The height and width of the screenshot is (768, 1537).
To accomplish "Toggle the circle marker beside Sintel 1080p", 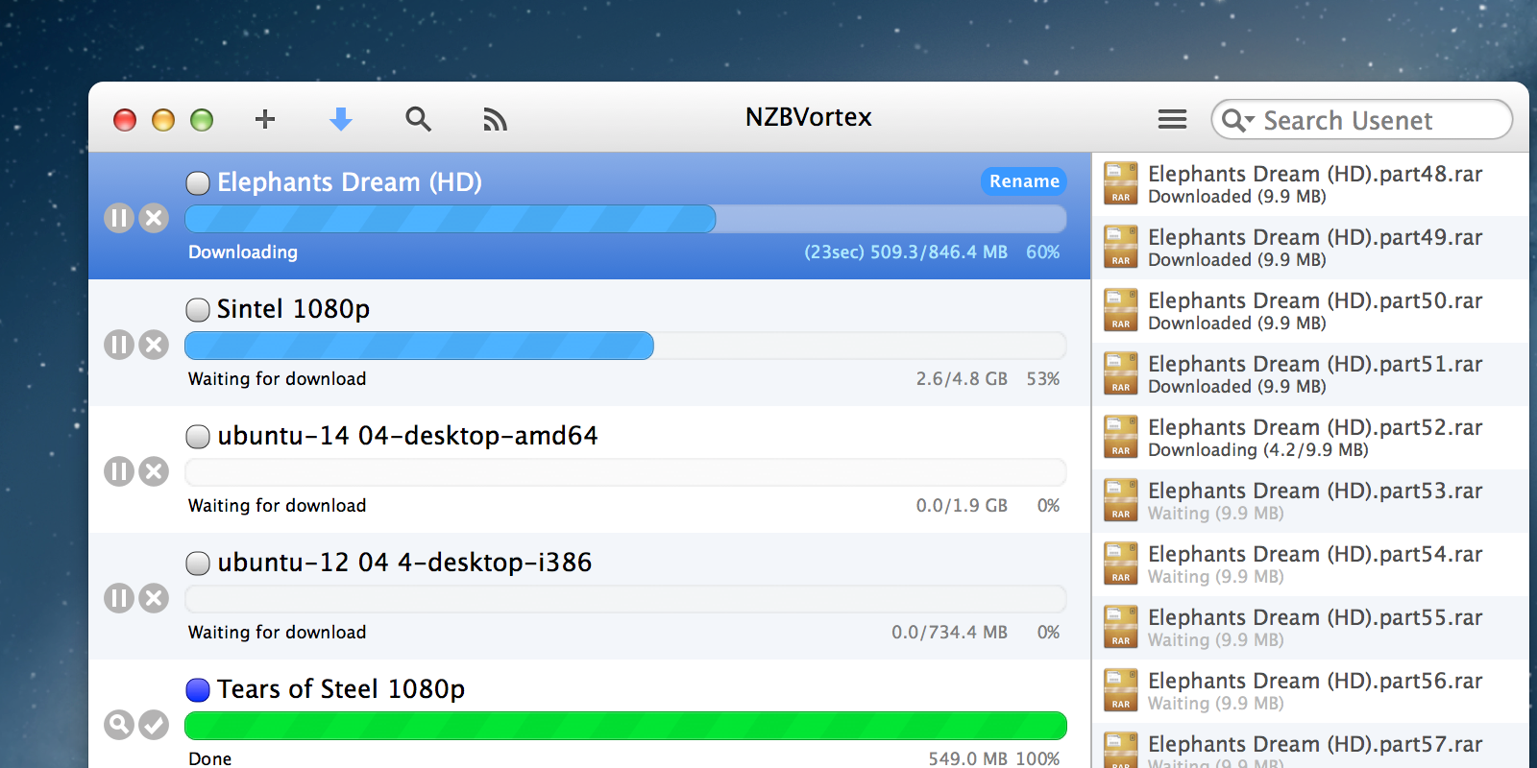I will pyautogui.click(x=198, y=310).
